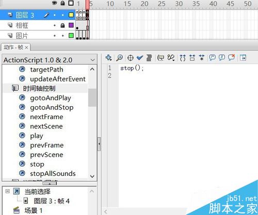Screen dimensions: 258x215
Task: Click the add new script item plus icon
Action: coord(108,58)
